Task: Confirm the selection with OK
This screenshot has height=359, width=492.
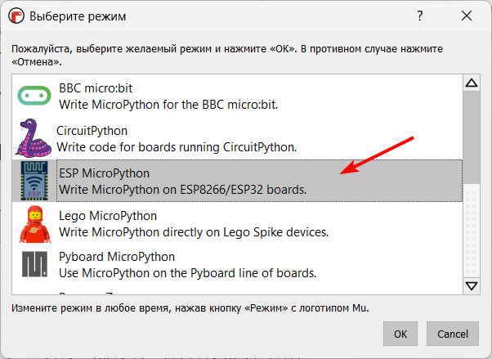Action: tap(400, 334)
